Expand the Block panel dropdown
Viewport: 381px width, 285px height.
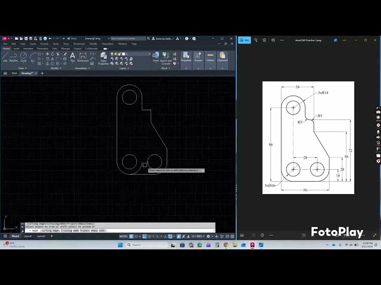coord(165,68)
